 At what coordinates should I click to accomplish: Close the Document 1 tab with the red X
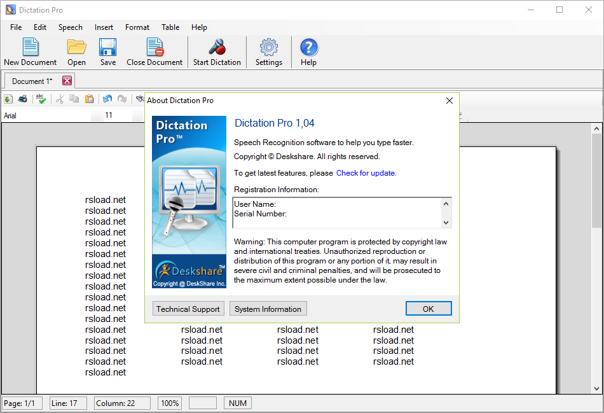point(67,81)
